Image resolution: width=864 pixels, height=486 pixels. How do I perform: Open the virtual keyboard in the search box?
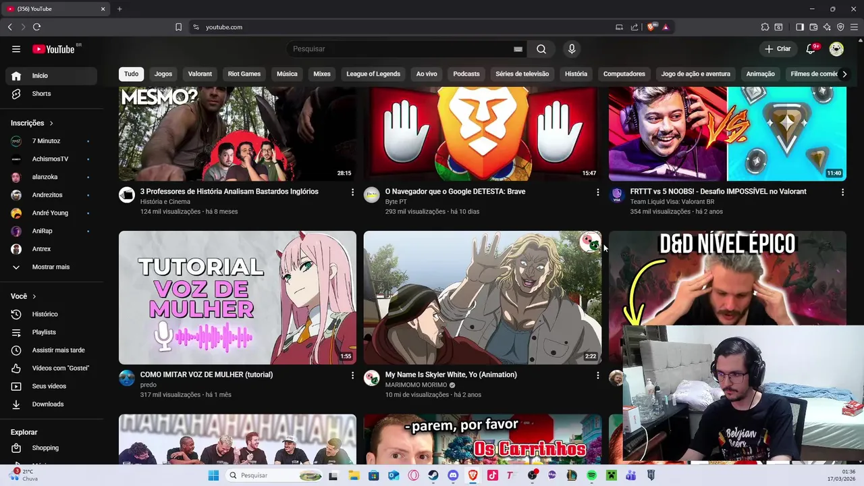(x=518, y=49)
